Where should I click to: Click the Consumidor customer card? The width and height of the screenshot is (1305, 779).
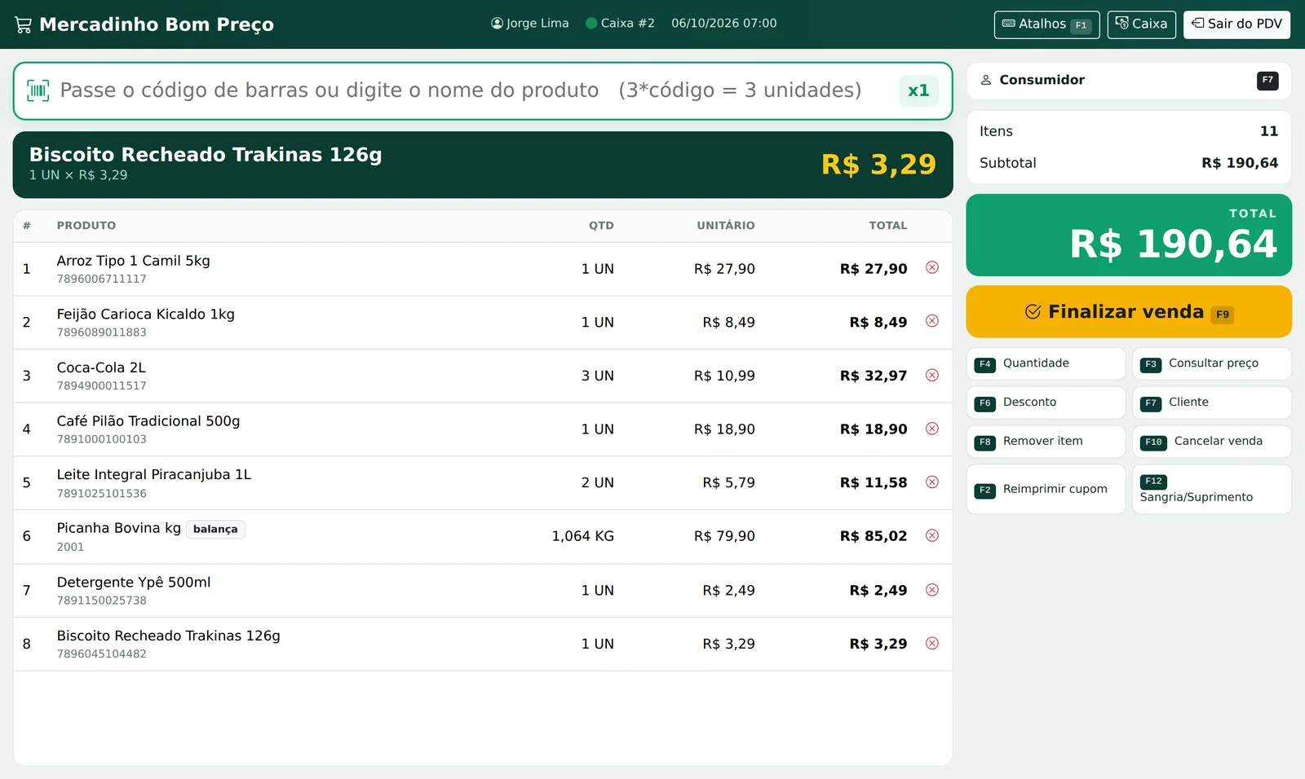point(1129,81)
